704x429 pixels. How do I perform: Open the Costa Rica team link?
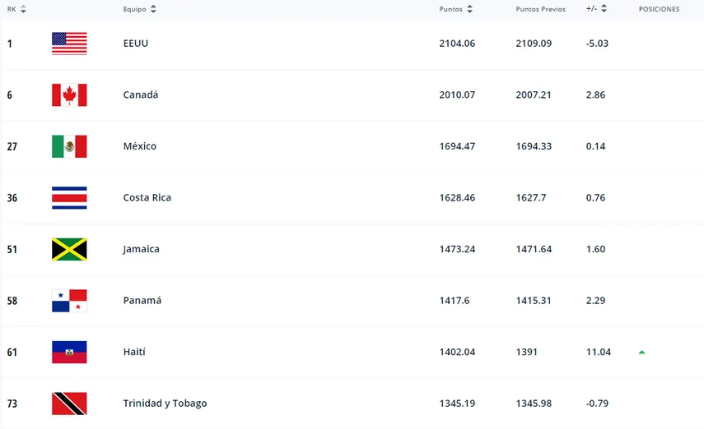(x=147, y=198)
